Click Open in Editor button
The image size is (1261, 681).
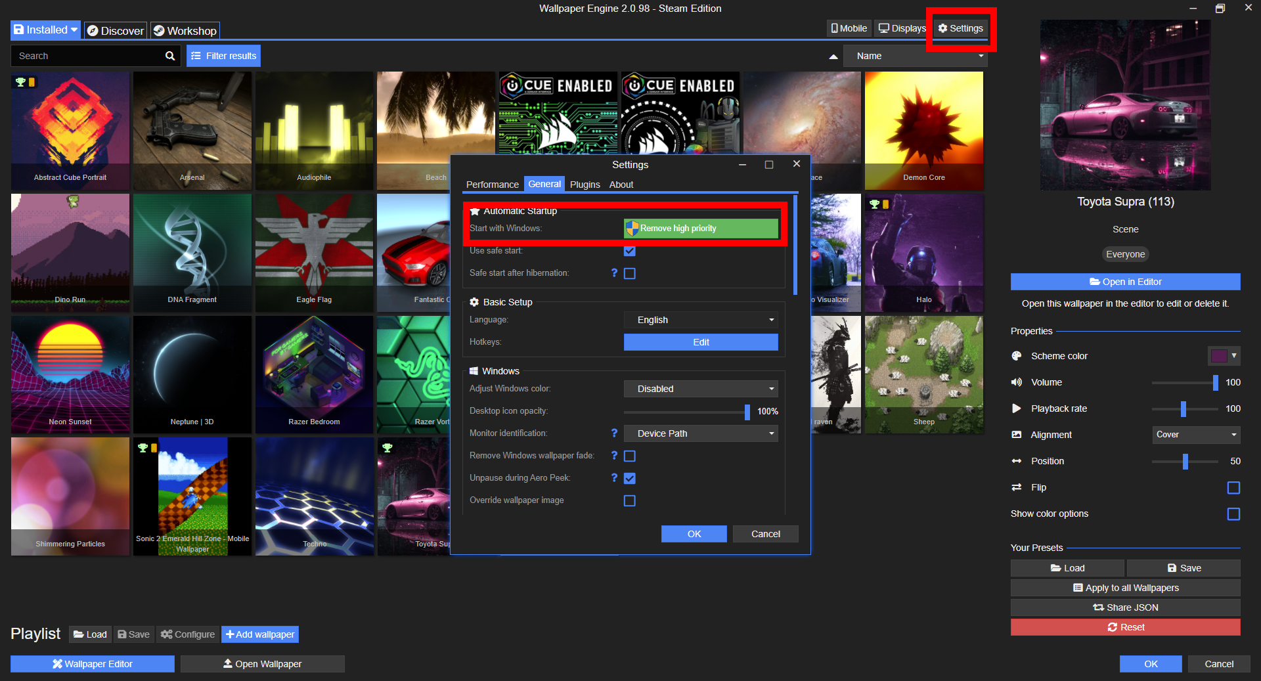(x=1126, y=282)
